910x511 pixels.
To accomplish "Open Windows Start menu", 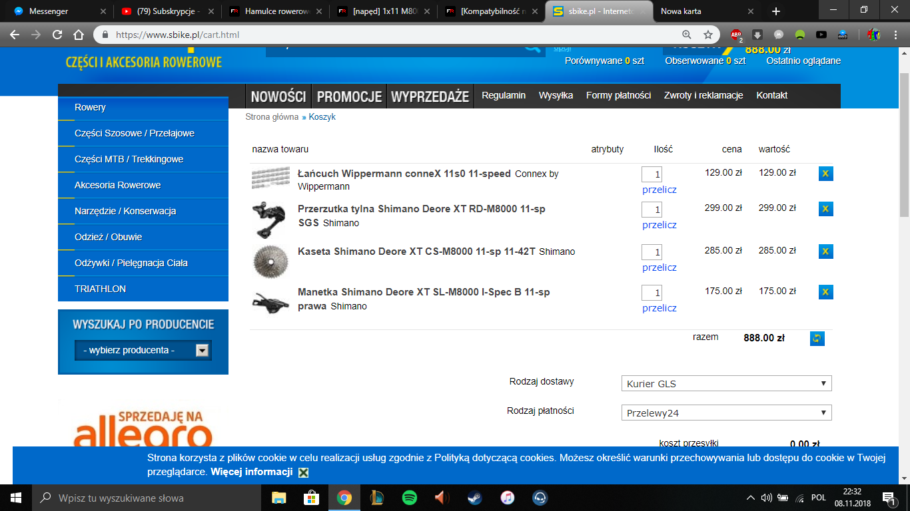I will pyautogui.click(x=15, y=497).
